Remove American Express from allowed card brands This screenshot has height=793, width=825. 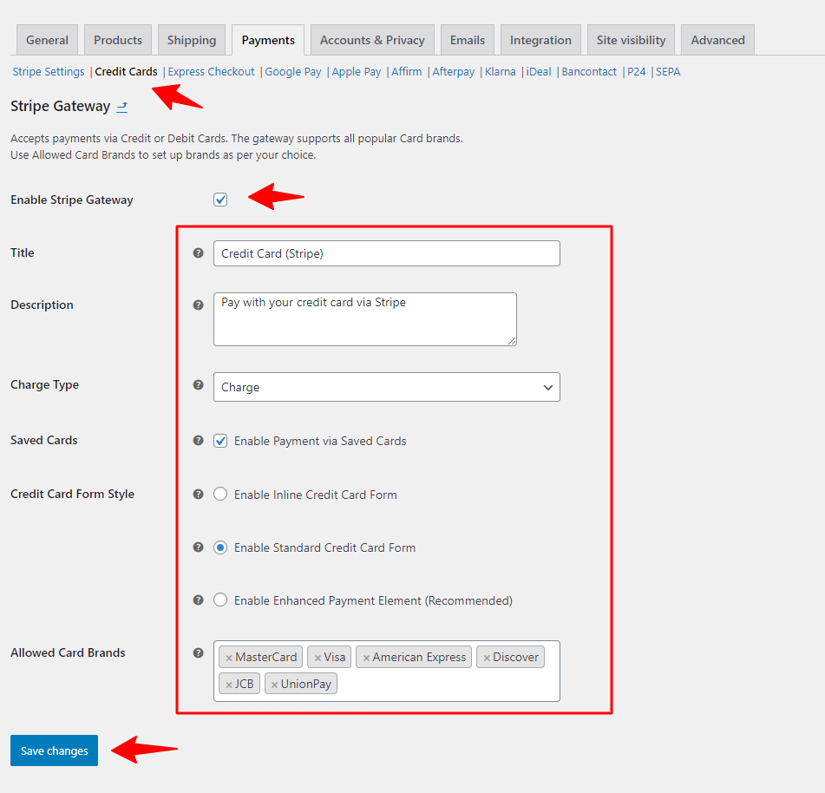coord(365,658)
